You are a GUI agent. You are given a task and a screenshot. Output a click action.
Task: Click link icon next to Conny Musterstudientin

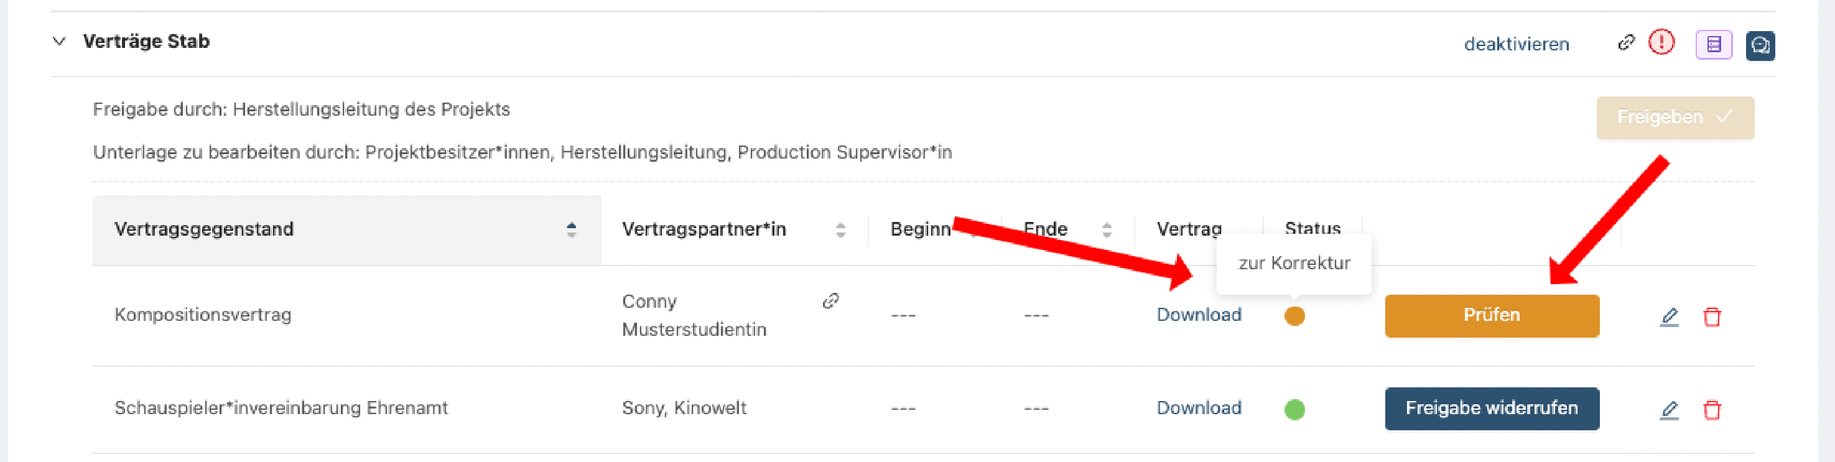click(830, 301)
